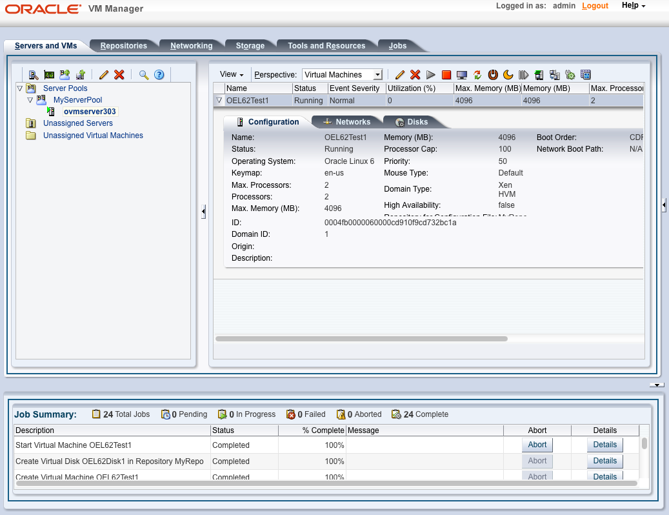Click the red X Delete icon in navigation toolbar
Image resolution: width=669 pixels, height=515 pixels.
[119, 75]
